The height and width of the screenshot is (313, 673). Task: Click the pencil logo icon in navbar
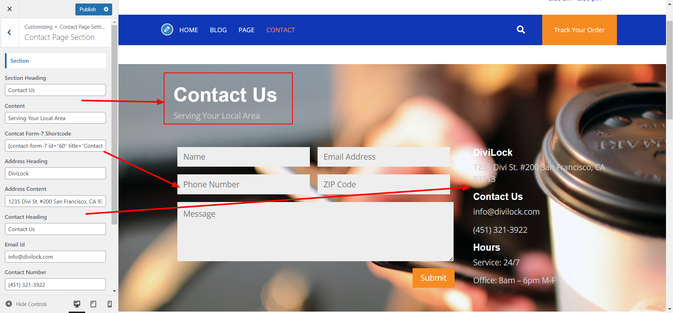167,29
